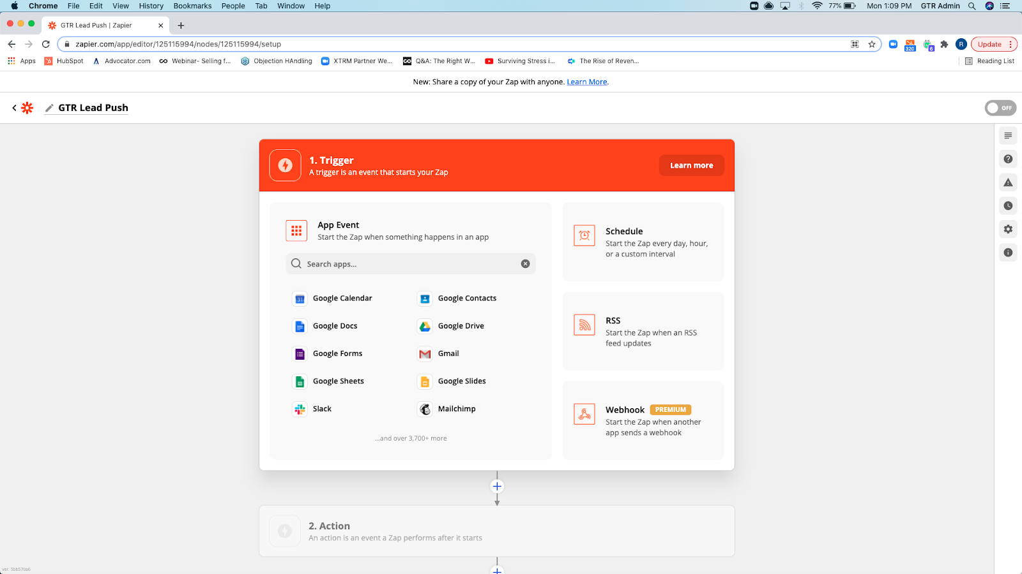Image resolution: width=1022 pixels, height=574 pixels.
Task: Click Learn more button in Trigger header
Action: pos(691,165)
